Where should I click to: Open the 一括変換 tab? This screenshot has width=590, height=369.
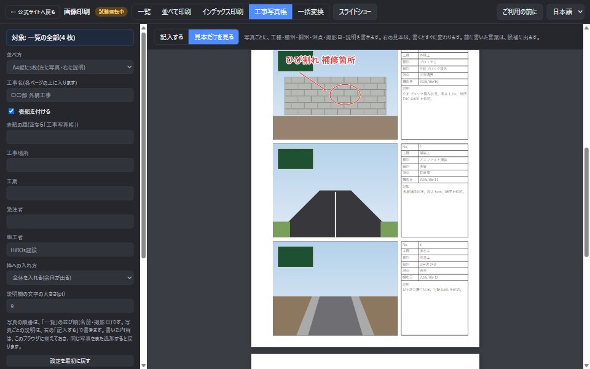tap(310, 12)
